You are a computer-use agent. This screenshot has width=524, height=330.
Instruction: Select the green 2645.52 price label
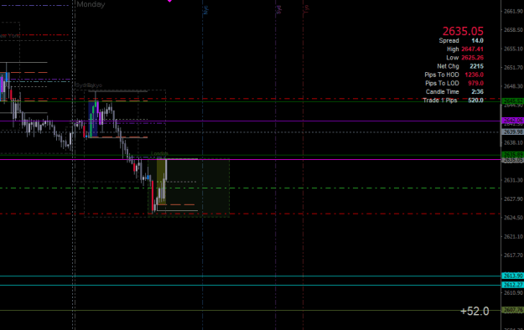point(512,101)
